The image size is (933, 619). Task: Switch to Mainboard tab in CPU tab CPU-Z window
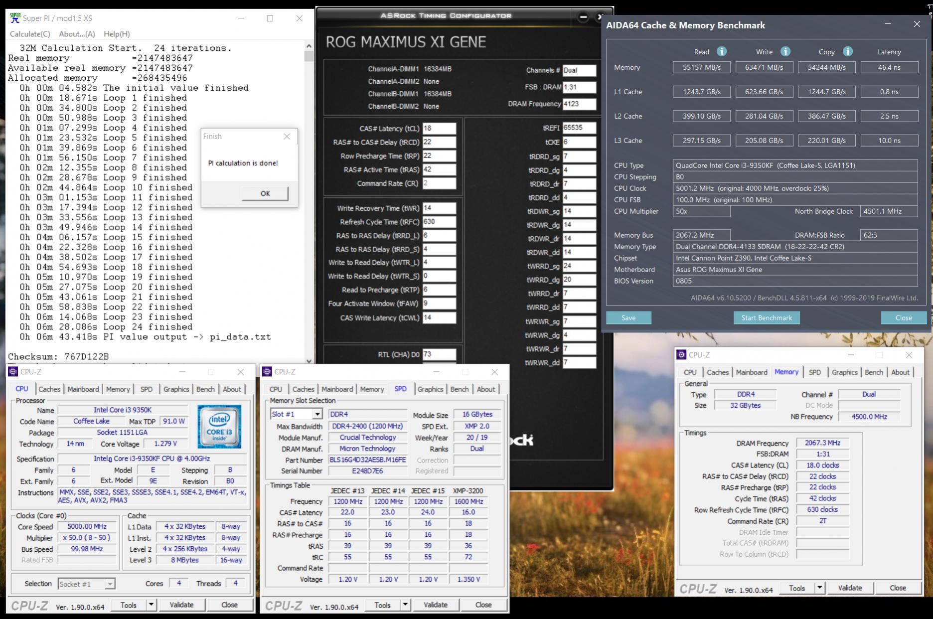(x=83, y=389)
